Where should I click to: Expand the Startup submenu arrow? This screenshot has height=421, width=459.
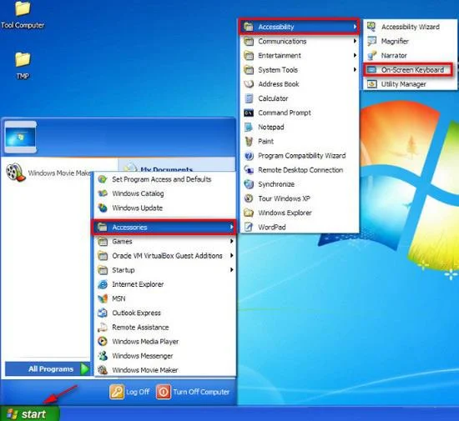pyautogui.click(x=231, y=270)
